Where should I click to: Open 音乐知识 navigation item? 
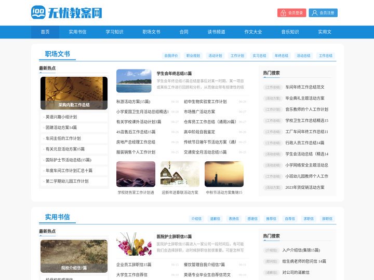point(290,32)
